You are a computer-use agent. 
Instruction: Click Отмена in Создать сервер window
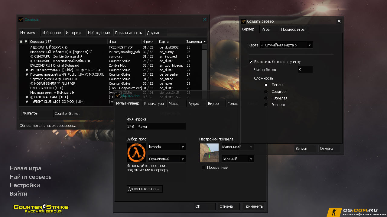click(x=329, y=149)
